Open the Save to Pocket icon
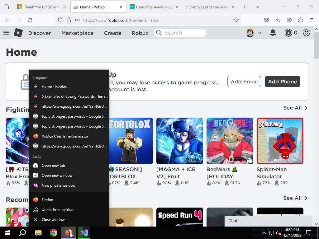This screenshot has width=319, height=239. pyautogui.click(x=267, y=20)
